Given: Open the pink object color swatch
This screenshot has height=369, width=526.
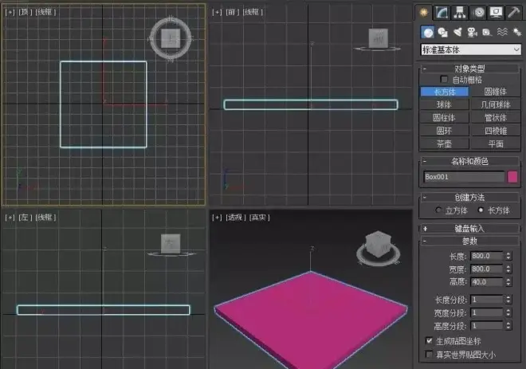Looking at the screenshot, I should click(x=512, y=177).
